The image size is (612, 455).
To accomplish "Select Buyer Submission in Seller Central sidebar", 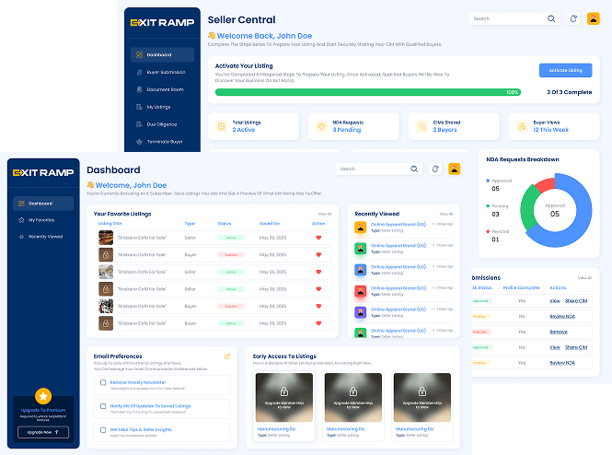I will pyautogui.click(x=166, y=72).
